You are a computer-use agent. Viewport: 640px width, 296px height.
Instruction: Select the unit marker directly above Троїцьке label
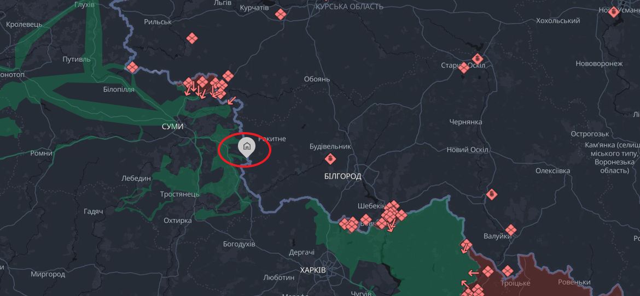507,271
